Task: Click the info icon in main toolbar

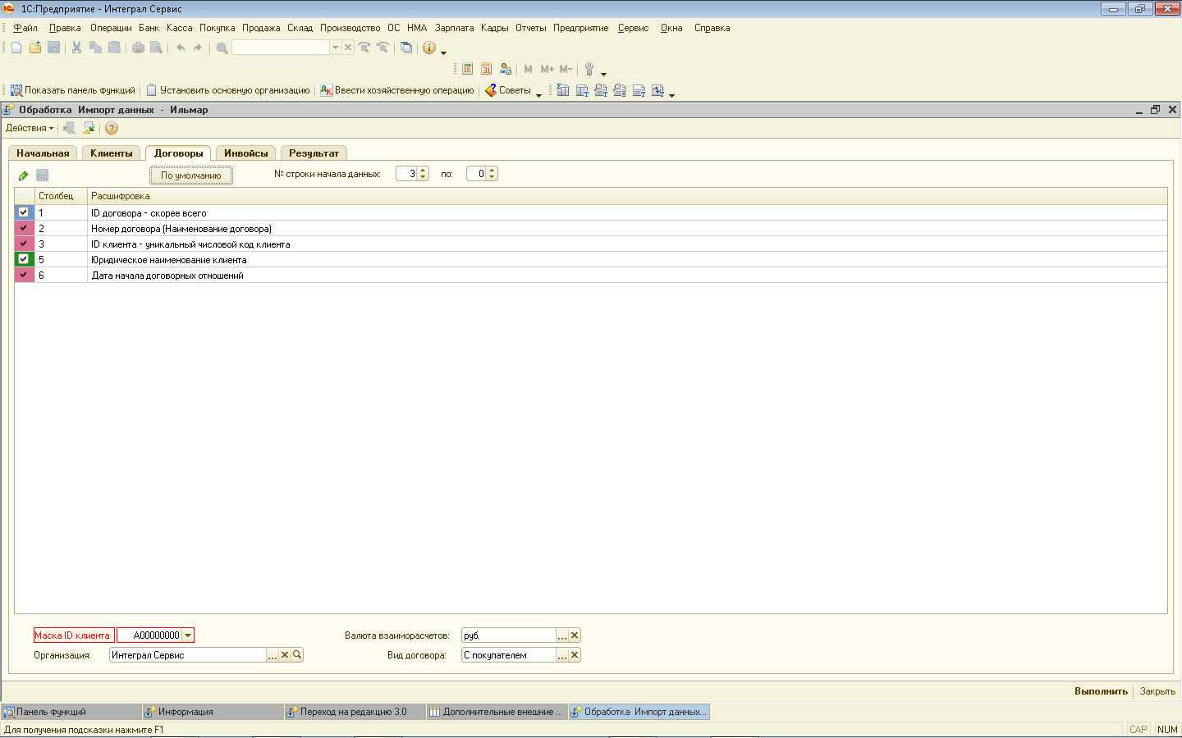Action: 428,48
